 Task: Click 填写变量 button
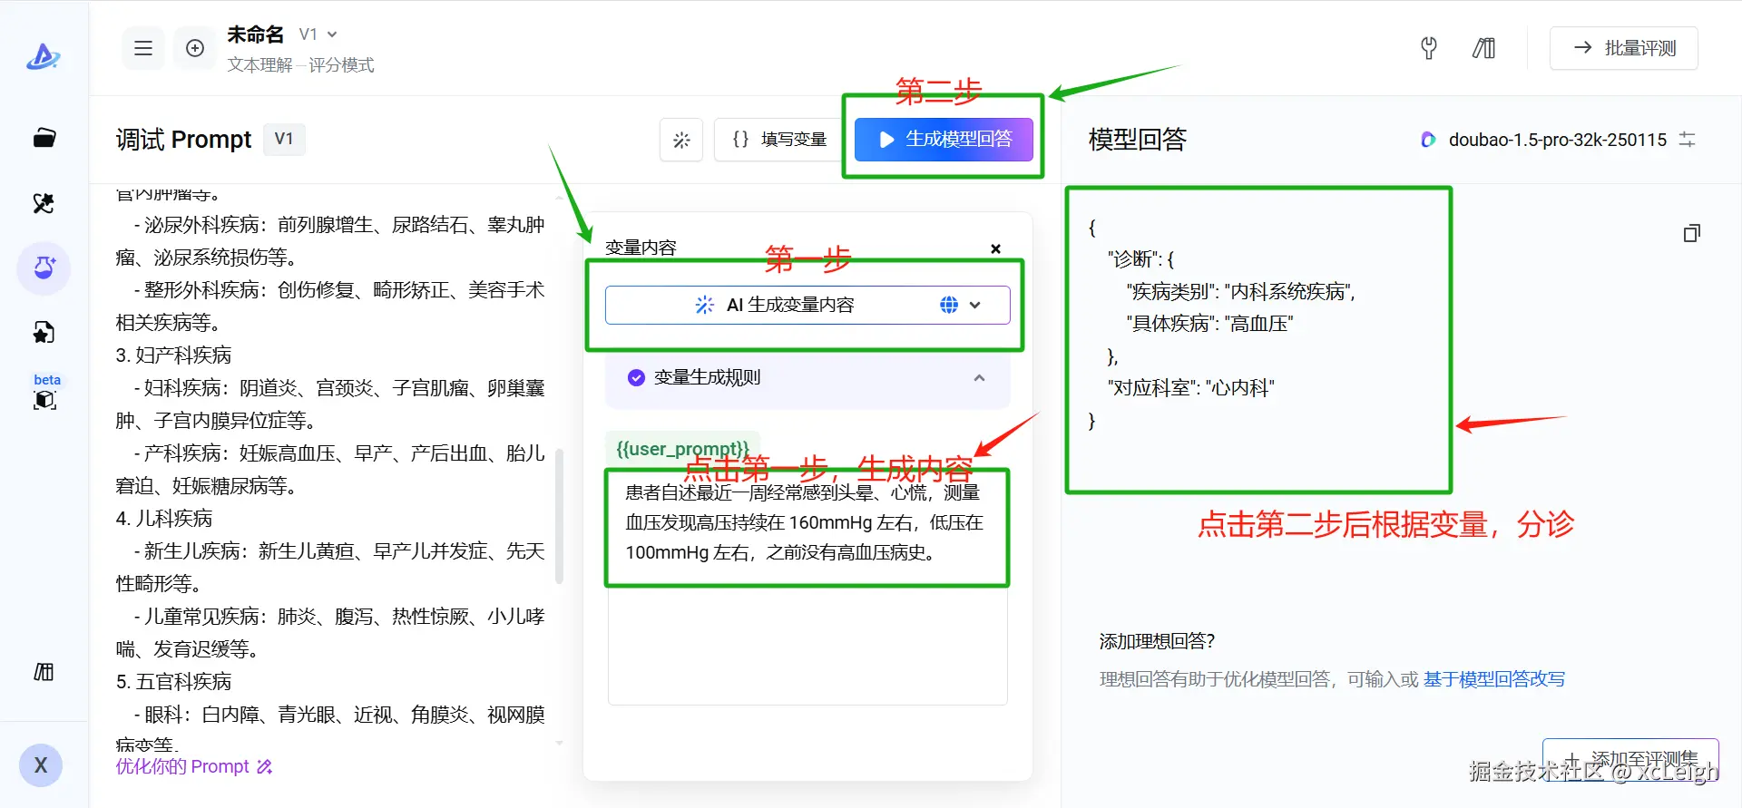pos(780,140)
